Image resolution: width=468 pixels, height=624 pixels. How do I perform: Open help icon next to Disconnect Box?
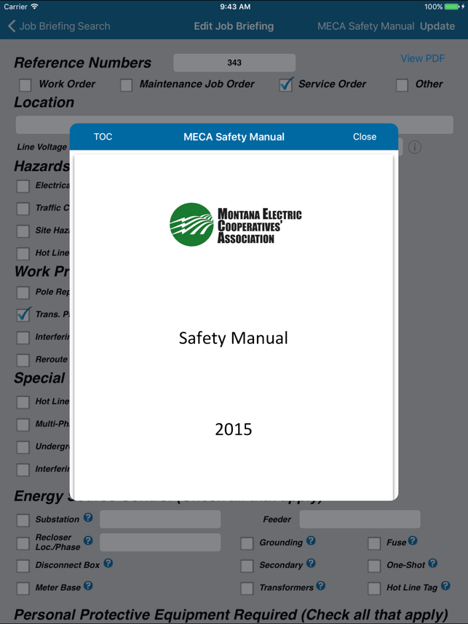pos(108,563)
